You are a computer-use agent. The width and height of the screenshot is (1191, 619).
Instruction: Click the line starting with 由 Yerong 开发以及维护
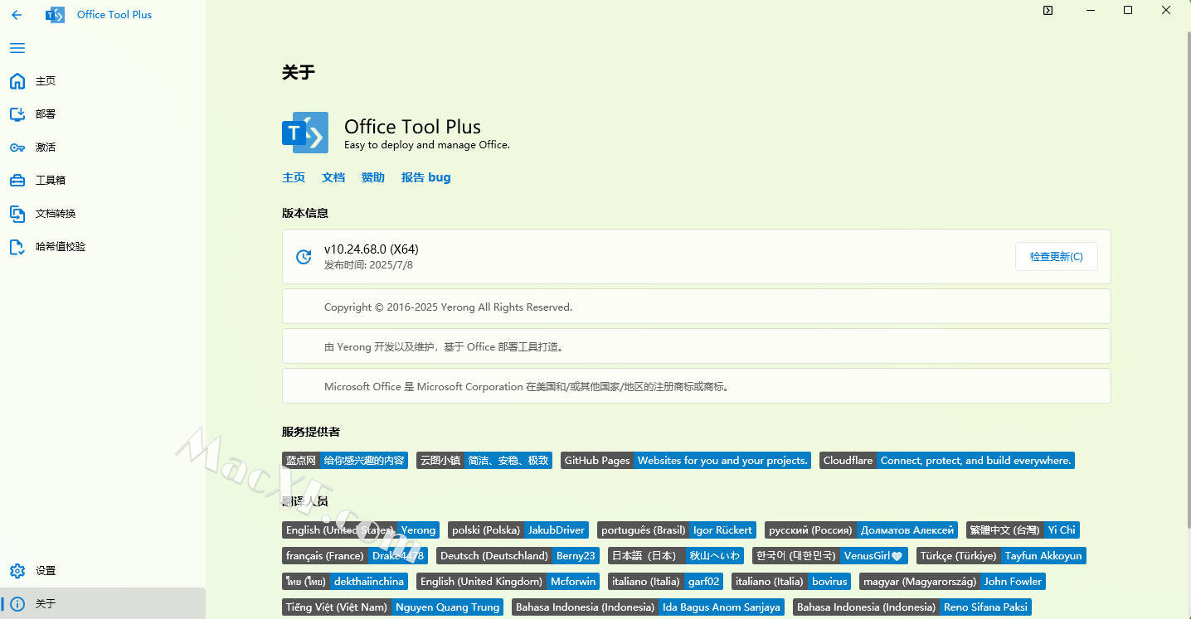[444, 347]
